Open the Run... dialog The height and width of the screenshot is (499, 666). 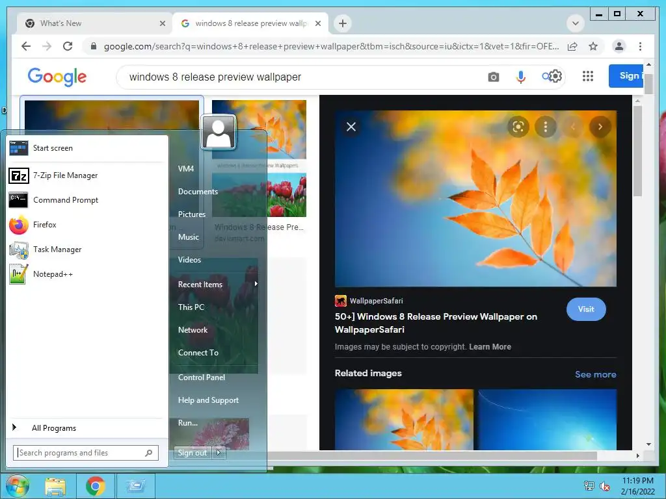coord(188,422)
